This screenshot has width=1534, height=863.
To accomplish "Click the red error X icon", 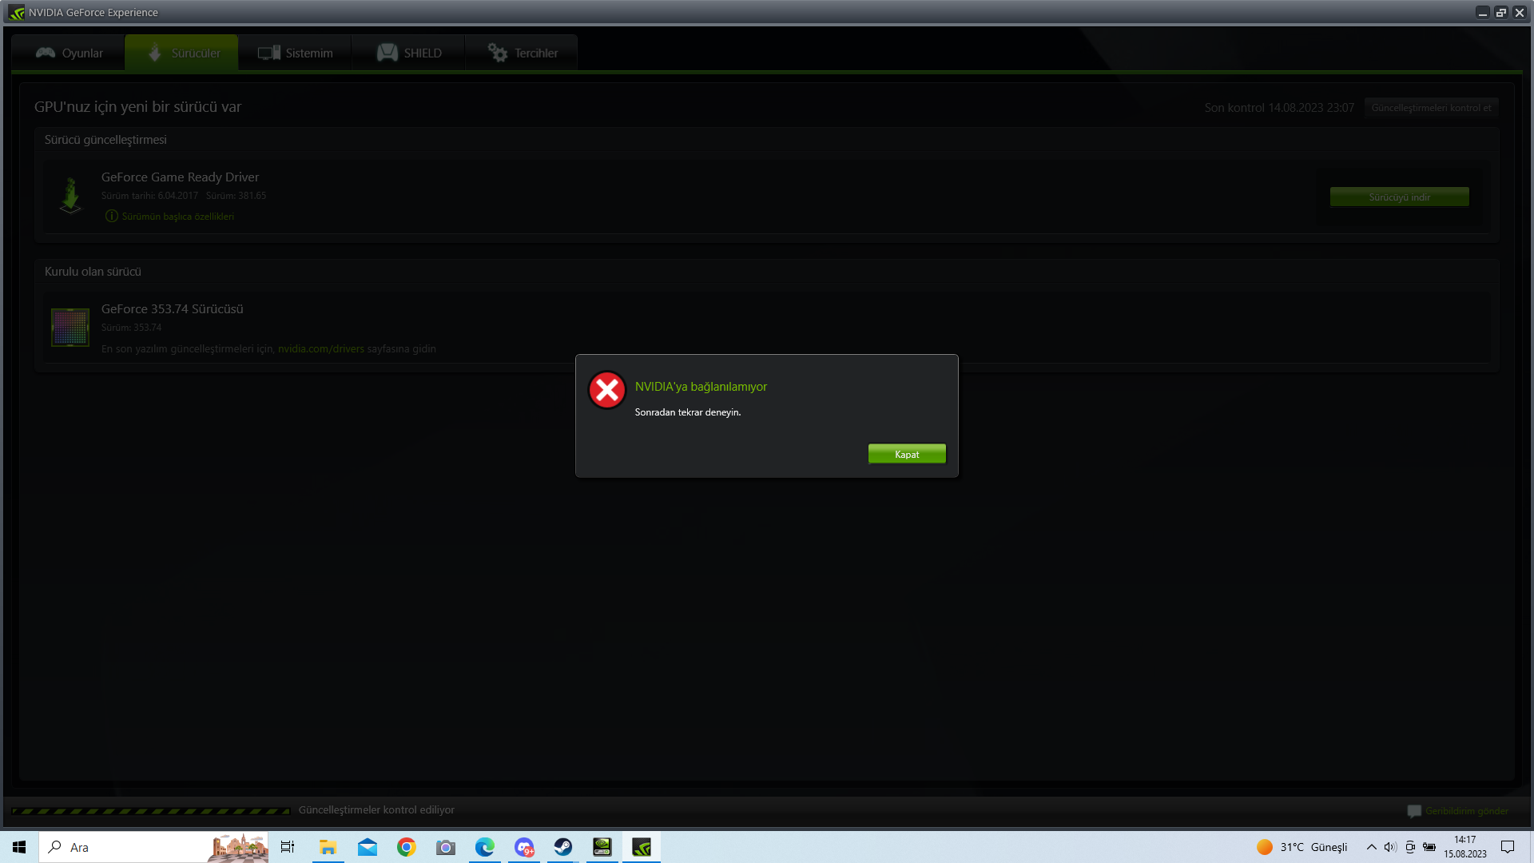I will click(607, 390).
